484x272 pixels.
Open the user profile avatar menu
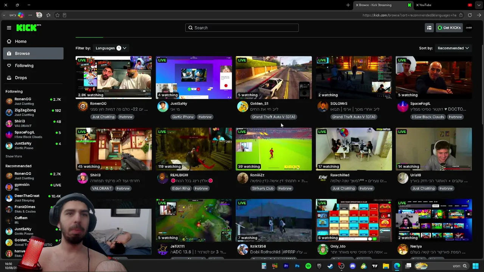click(x=469, y=28)
